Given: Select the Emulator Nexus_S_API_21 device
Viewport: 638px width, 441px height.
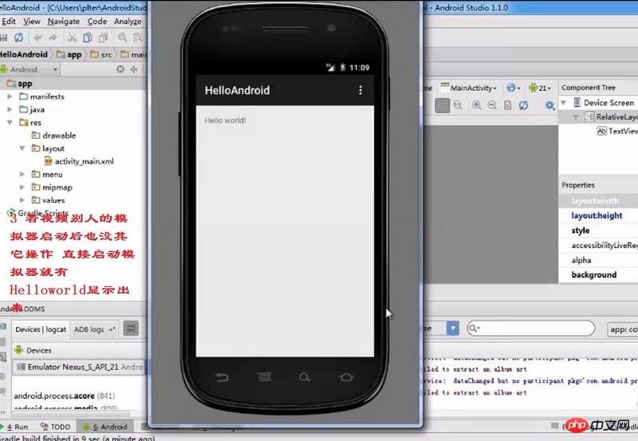Looking at the screenshot, I should click(x=79, y=367).
